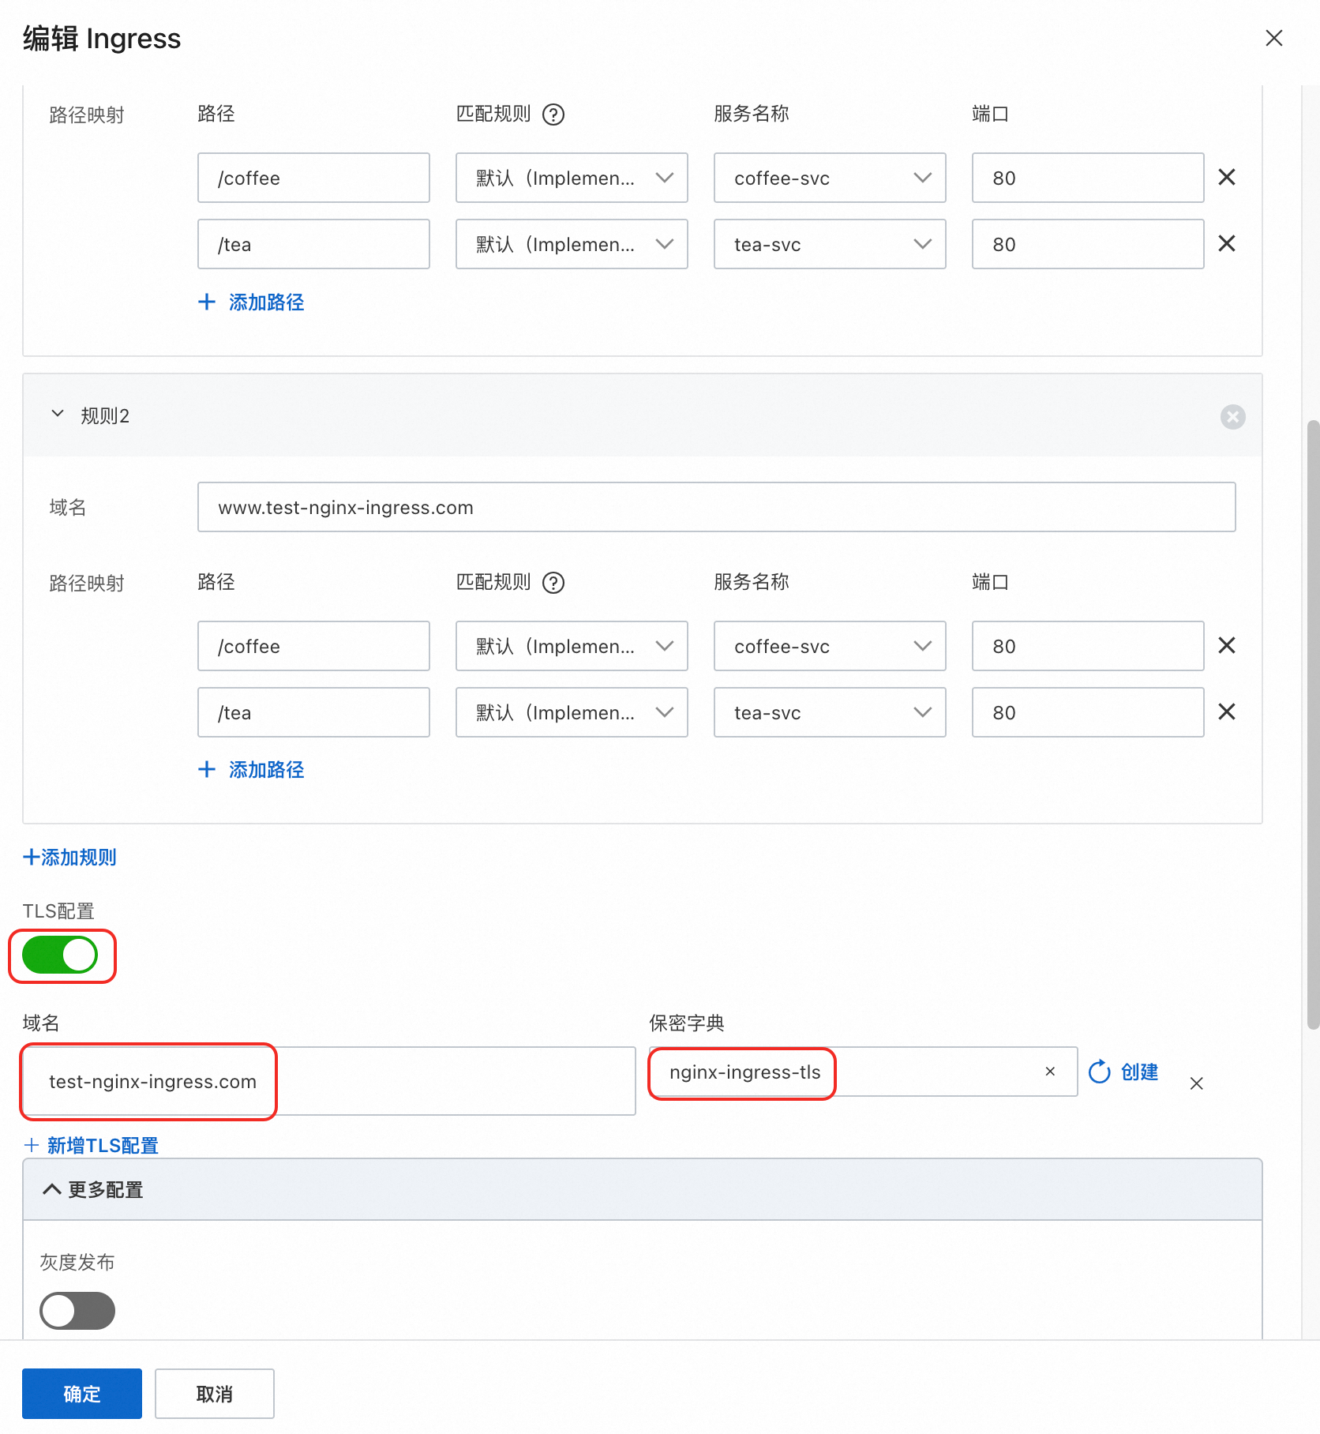1320x1434 pixels.
Task: Click the dialog vertical scrollbar
Action: [1313, 725]
